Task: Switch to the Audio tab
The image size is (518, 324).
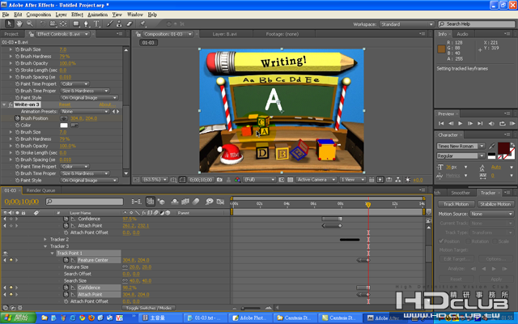Action: (462, 34)
